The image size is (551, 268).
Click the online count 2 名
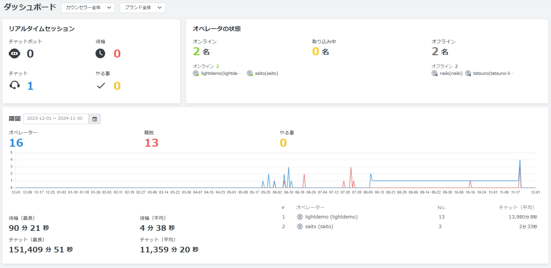[201, 52]
